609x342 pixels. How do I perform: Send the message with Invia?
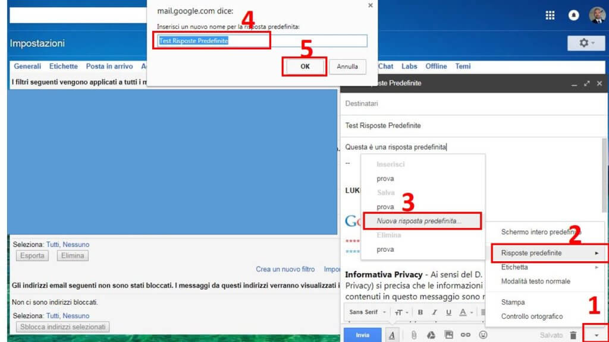point(362,335)
